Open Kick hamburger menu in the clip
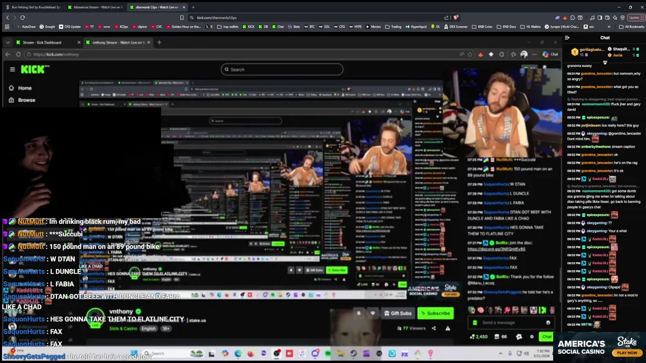This screenshot has width=646, height=363. click(12, 70)
